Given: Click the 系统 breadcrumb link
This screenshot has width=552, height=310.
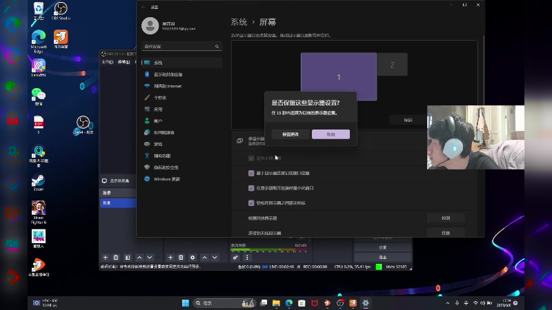Looking at the screenshot, I should pyautogui.click(x=239, y=22).
